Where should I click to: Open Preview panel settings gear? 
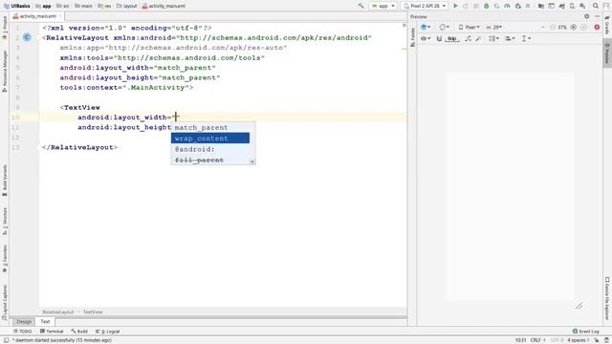586,16
